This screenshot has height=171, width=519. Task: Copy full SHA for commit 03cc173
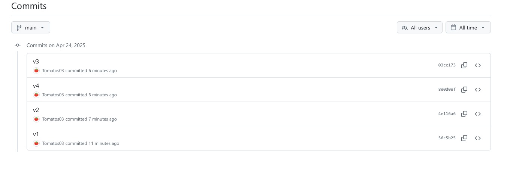(464, 65)
